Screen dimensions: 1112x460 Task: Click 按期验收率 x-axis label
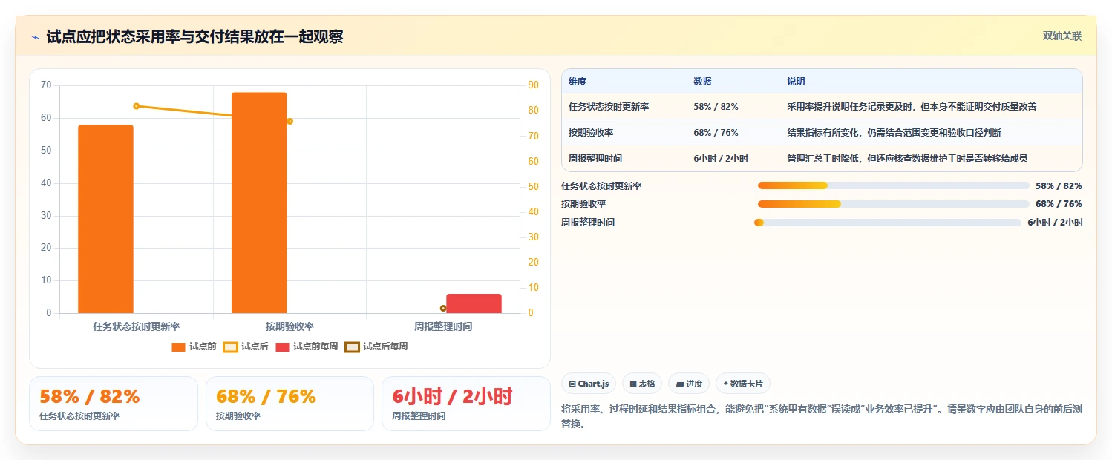290,326
